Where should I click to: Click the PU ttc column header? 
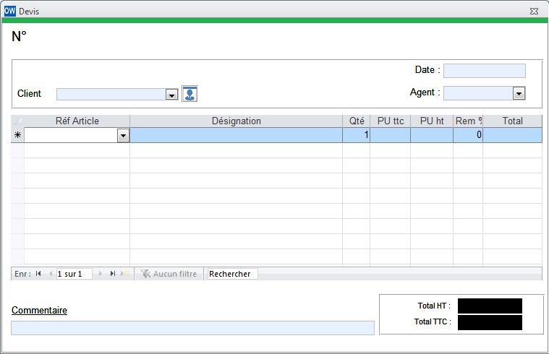pyautogui.click(x=391, y=121)
